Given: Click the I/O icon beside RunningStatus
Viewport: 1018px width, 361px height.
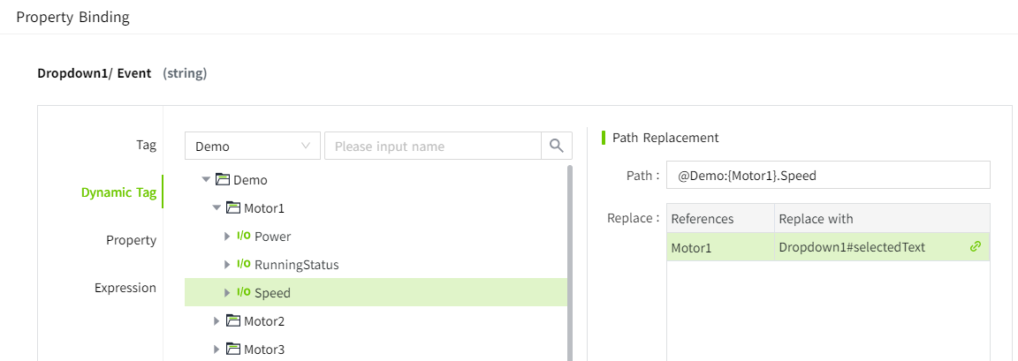Looking at the screenshot, I should pos(244,265).
